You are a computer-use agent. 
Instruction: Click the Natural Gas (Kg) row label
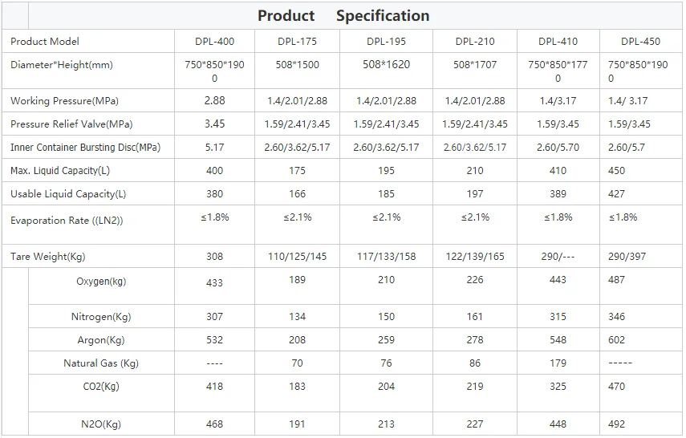pos(101,363)
